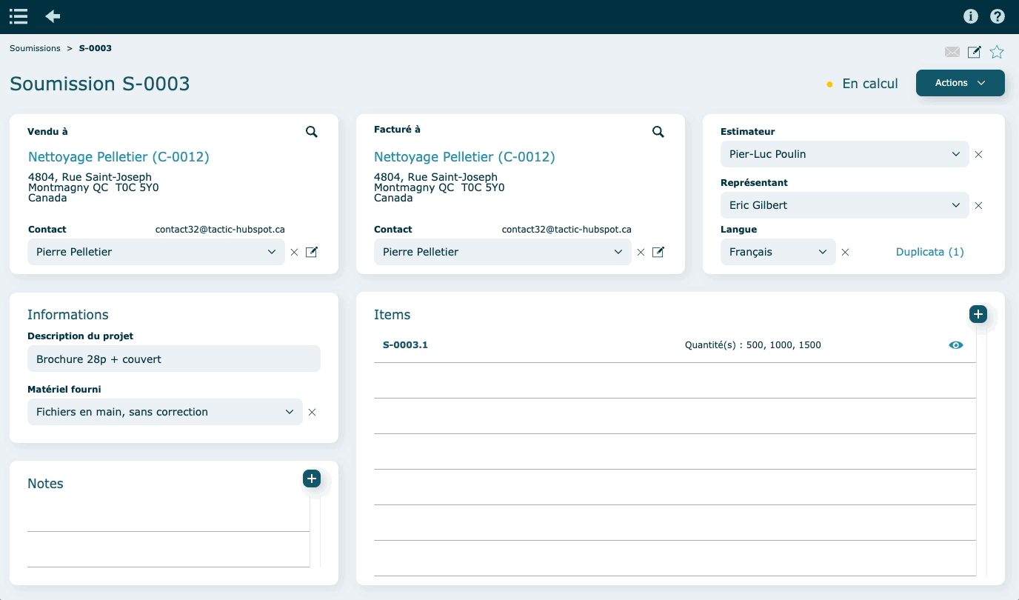Open the help question mark icon
This screenshot has width=1019, height=600.
tap(998, 16)
